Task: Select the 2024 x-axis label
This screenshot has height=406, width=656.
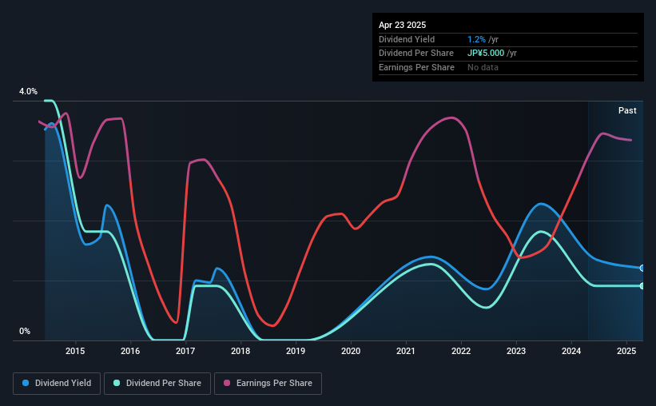Action: (x=571, y=351)
